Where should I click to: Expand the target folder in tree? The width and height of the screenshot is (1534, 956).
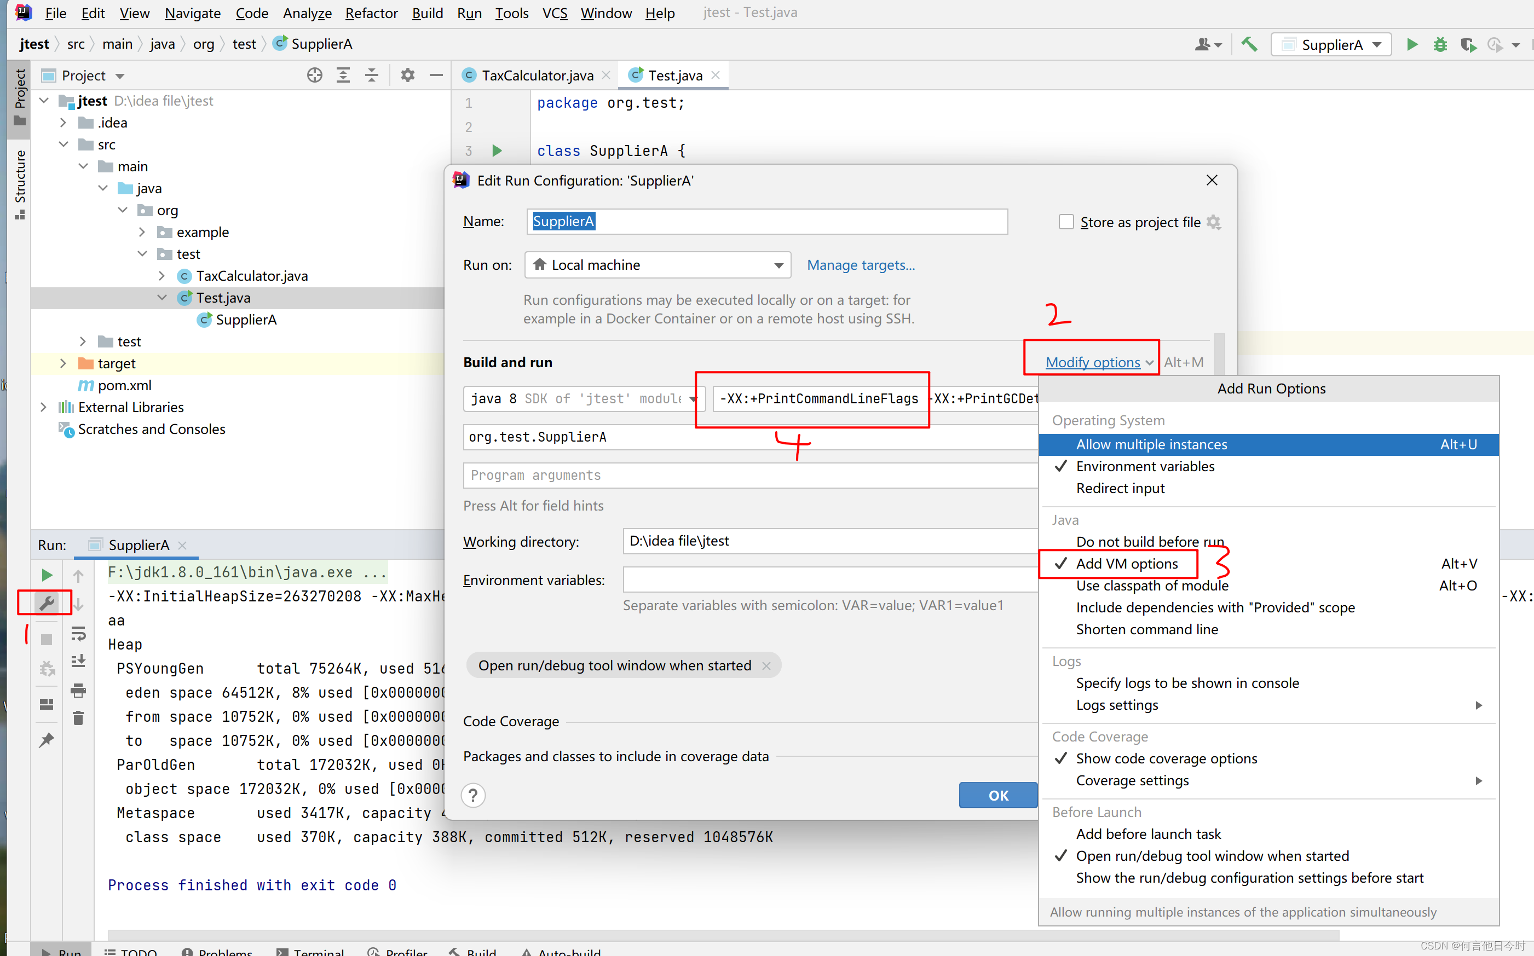[x=62, y=363]
